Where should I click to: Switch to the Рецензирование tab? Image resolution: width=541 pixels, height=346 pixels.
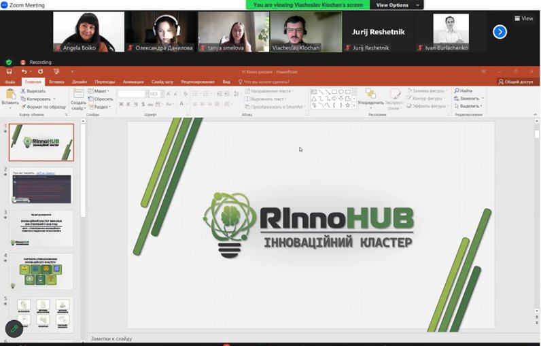198,82
